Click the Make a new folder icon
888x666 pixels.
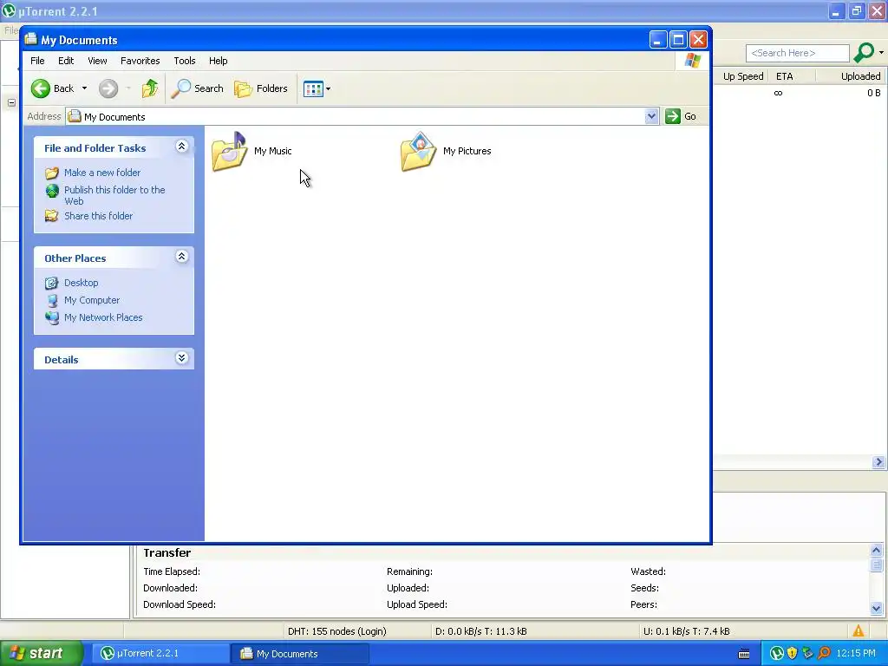[52, 173]
